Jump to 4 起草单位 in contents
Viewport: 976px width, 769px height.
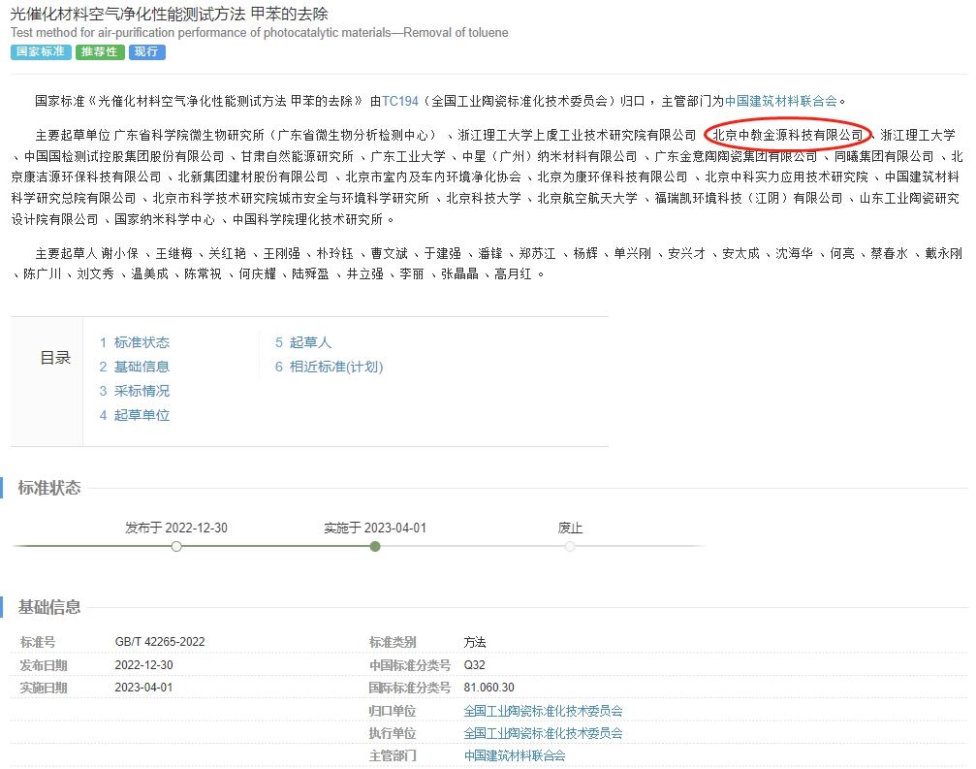pos(135,415)
